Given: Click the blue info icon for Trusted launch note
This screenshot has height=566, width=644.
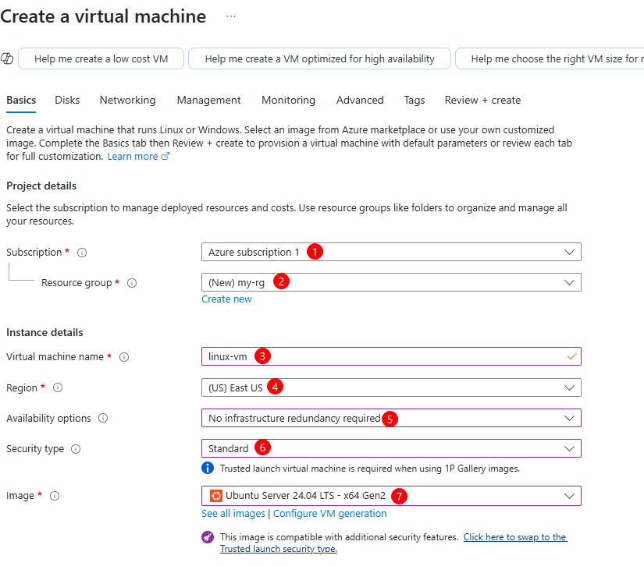Looking at the screenshot, I should pos(208,468).
